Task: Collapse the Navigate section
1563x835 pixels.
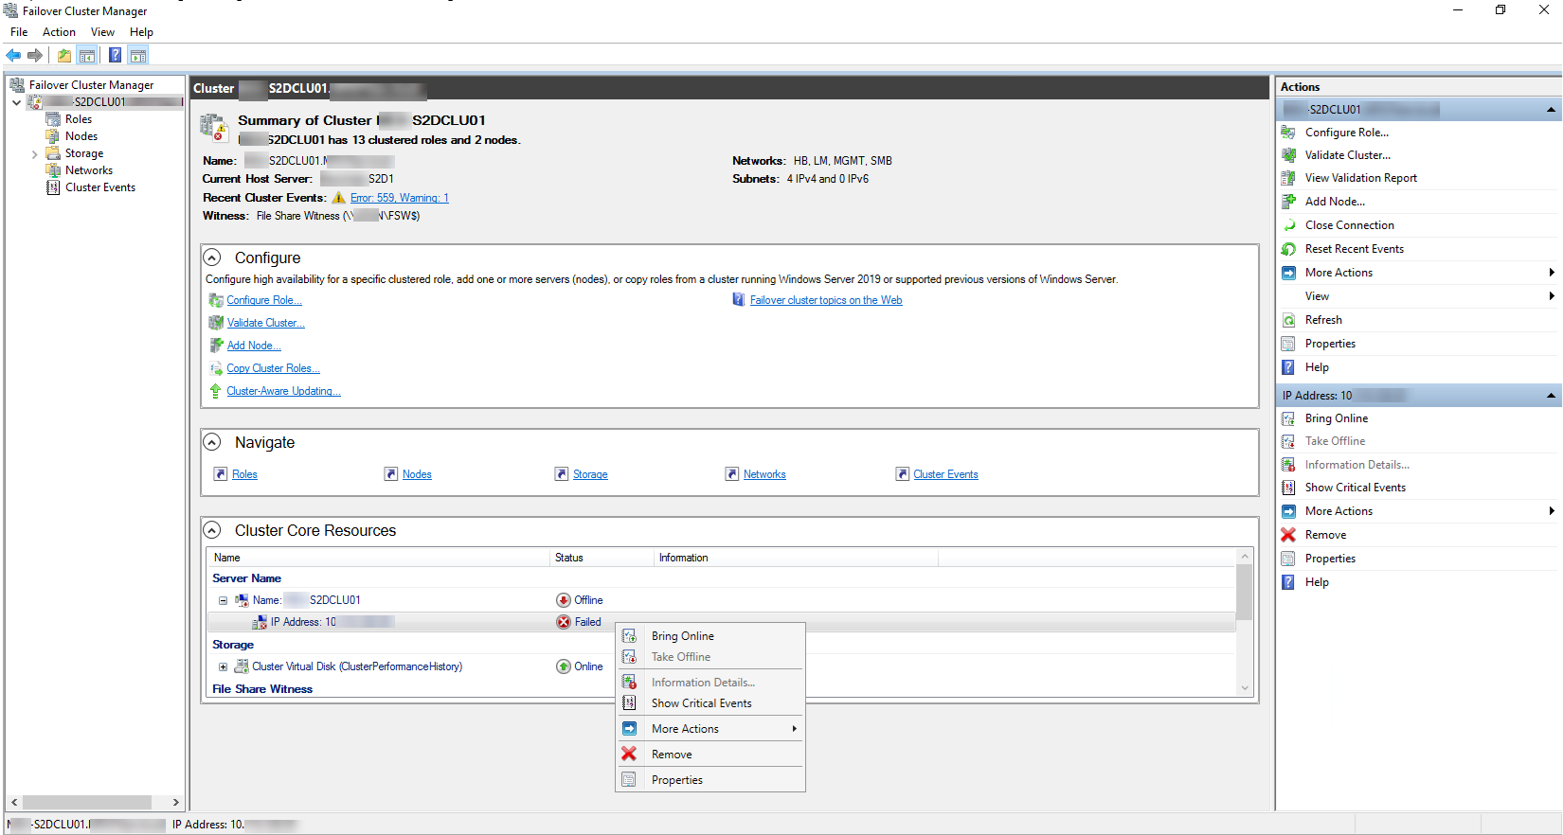Action: 212,442
